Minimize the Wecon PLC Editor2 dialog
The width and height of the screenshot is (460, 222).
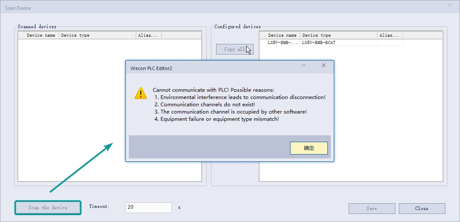pos(303,65)
